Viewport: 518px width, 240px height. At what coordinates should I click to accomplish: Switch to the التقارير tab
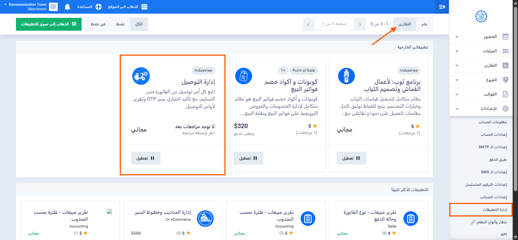click(405, 24)
